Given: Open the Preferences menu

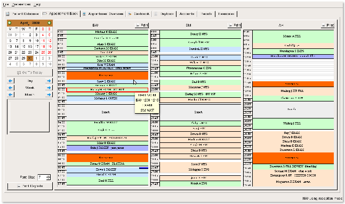Looking at the screenshot, I should tap(21, 4).
